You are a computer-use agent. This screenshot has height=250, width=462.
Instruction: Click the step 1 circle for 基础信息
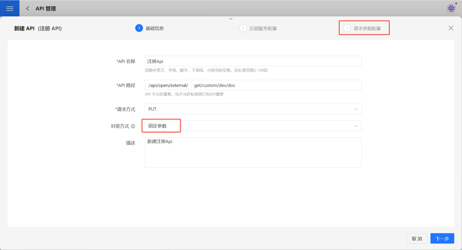pyautogui.click(x=139, y=28)
